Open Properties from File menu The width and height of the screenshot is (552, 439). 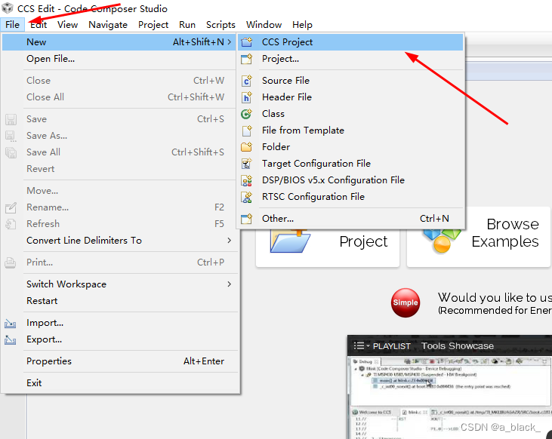[x=120, y=361]
